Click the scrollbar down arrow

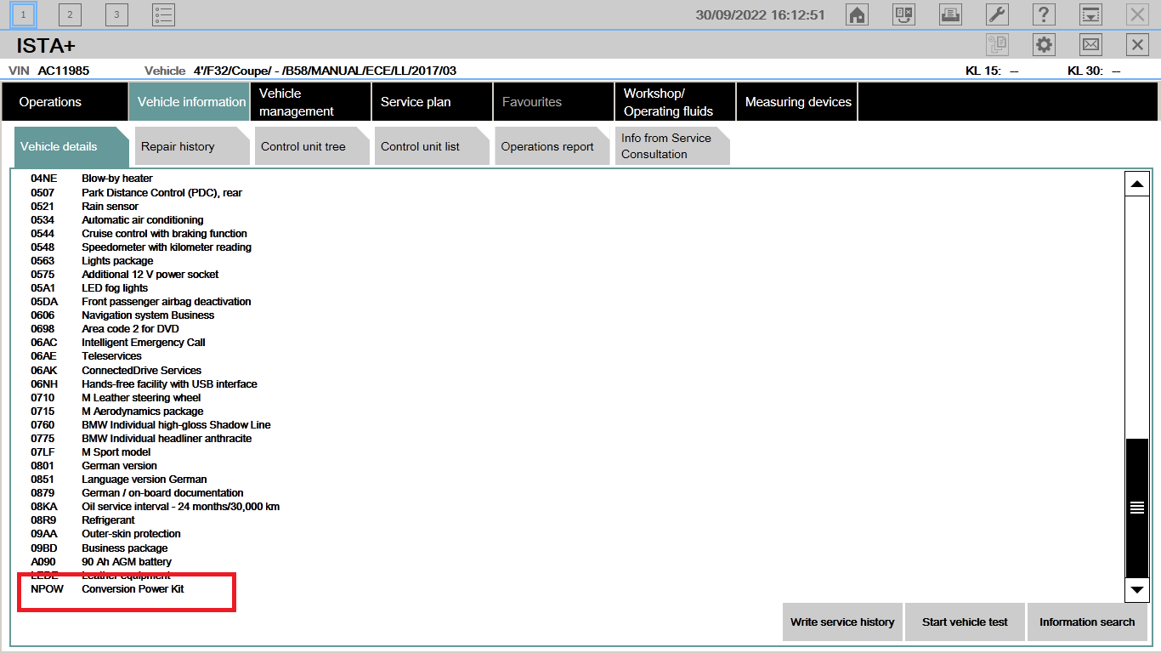coord(1136,588)
